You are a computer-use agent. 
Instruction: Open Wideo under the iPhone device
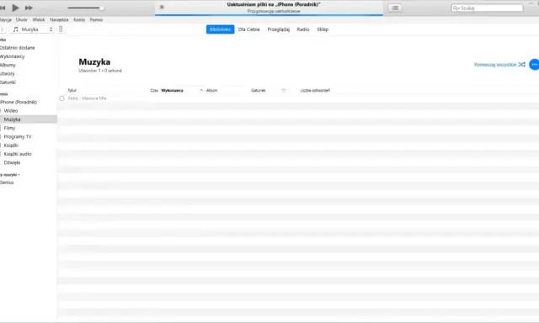11,110
